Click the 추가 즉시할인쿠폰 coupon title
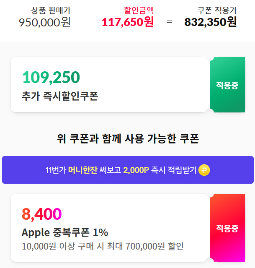 (60, 96)
